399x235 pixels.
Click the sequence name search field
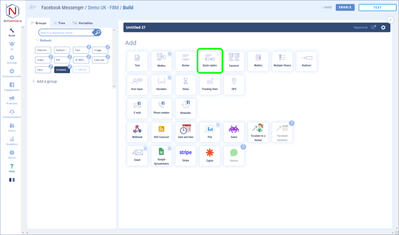coord(66,33)
